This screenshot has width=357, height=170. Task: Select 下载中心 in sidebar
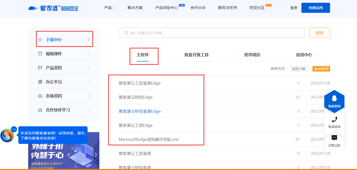[x=54, y=40]
